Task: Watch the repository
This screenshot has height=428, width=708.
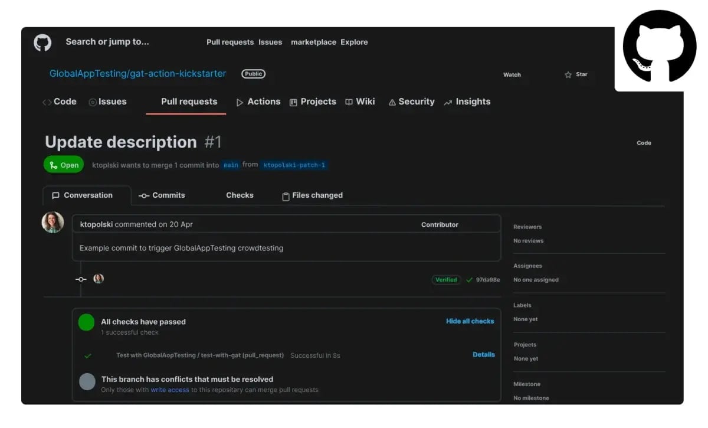Action: pos(511,74)
